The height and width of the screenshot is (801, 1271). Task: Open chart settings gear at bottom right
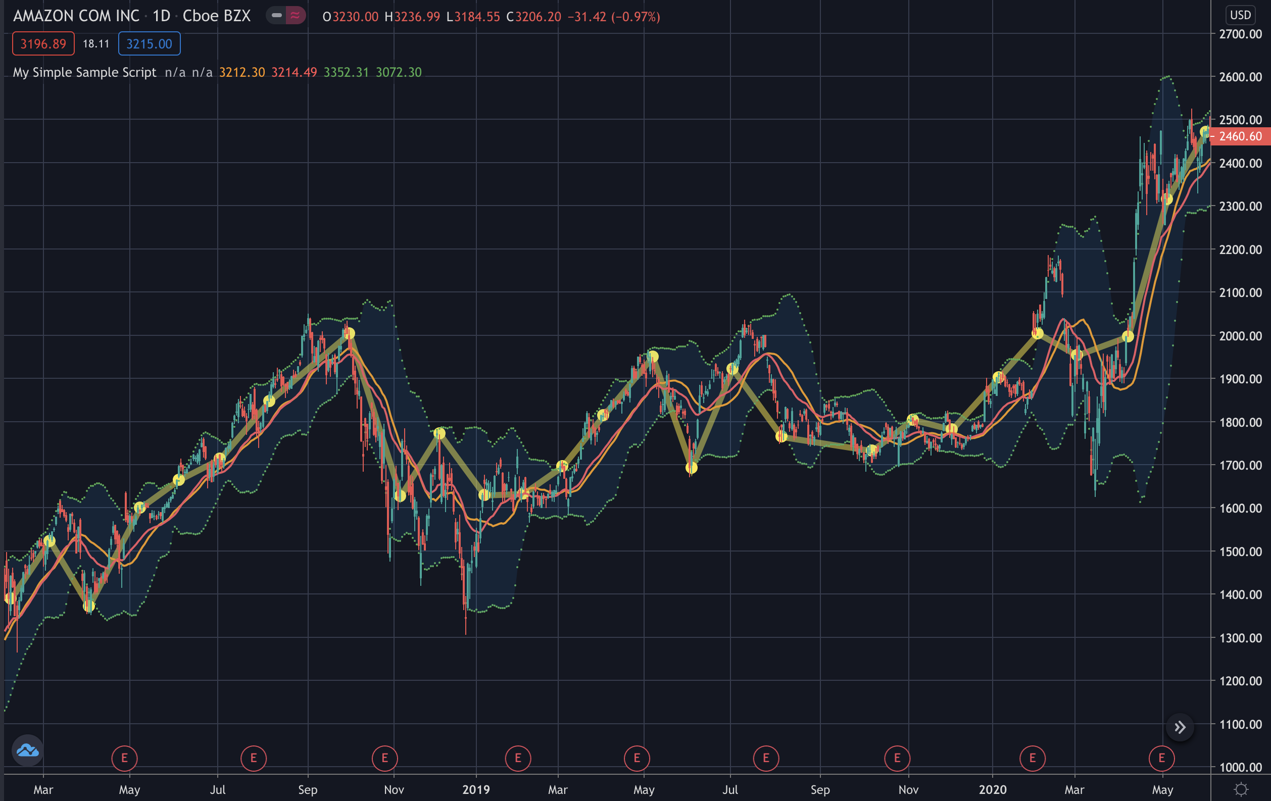(x=1241, y=789)
